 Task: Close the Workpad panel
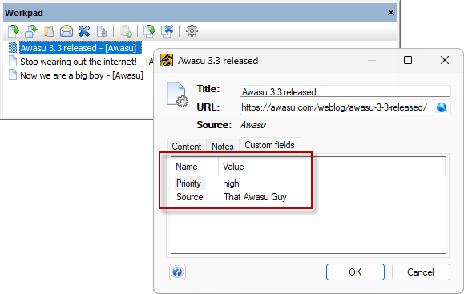(391, 13)
